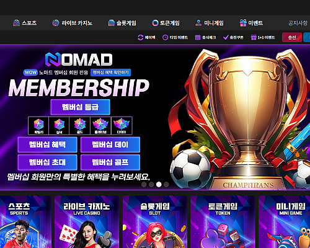Open the attendance check calendar icon
The width and height of the screenshot is (310, 248).
tap(198, 37)
